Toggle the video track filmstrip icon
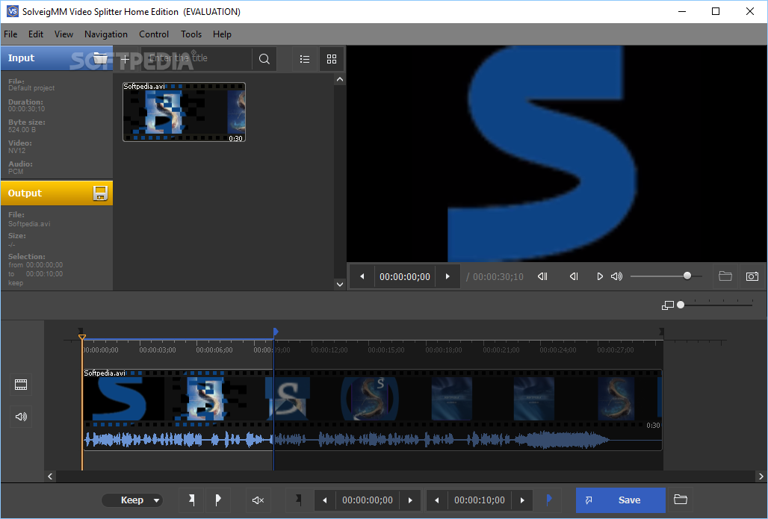The image size is (768, 519). point(21,385)
